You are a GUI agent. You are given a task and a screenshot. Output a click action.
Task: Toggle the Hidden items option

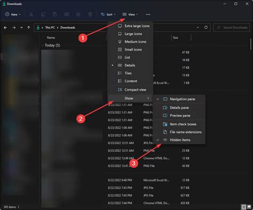(179, 140)
